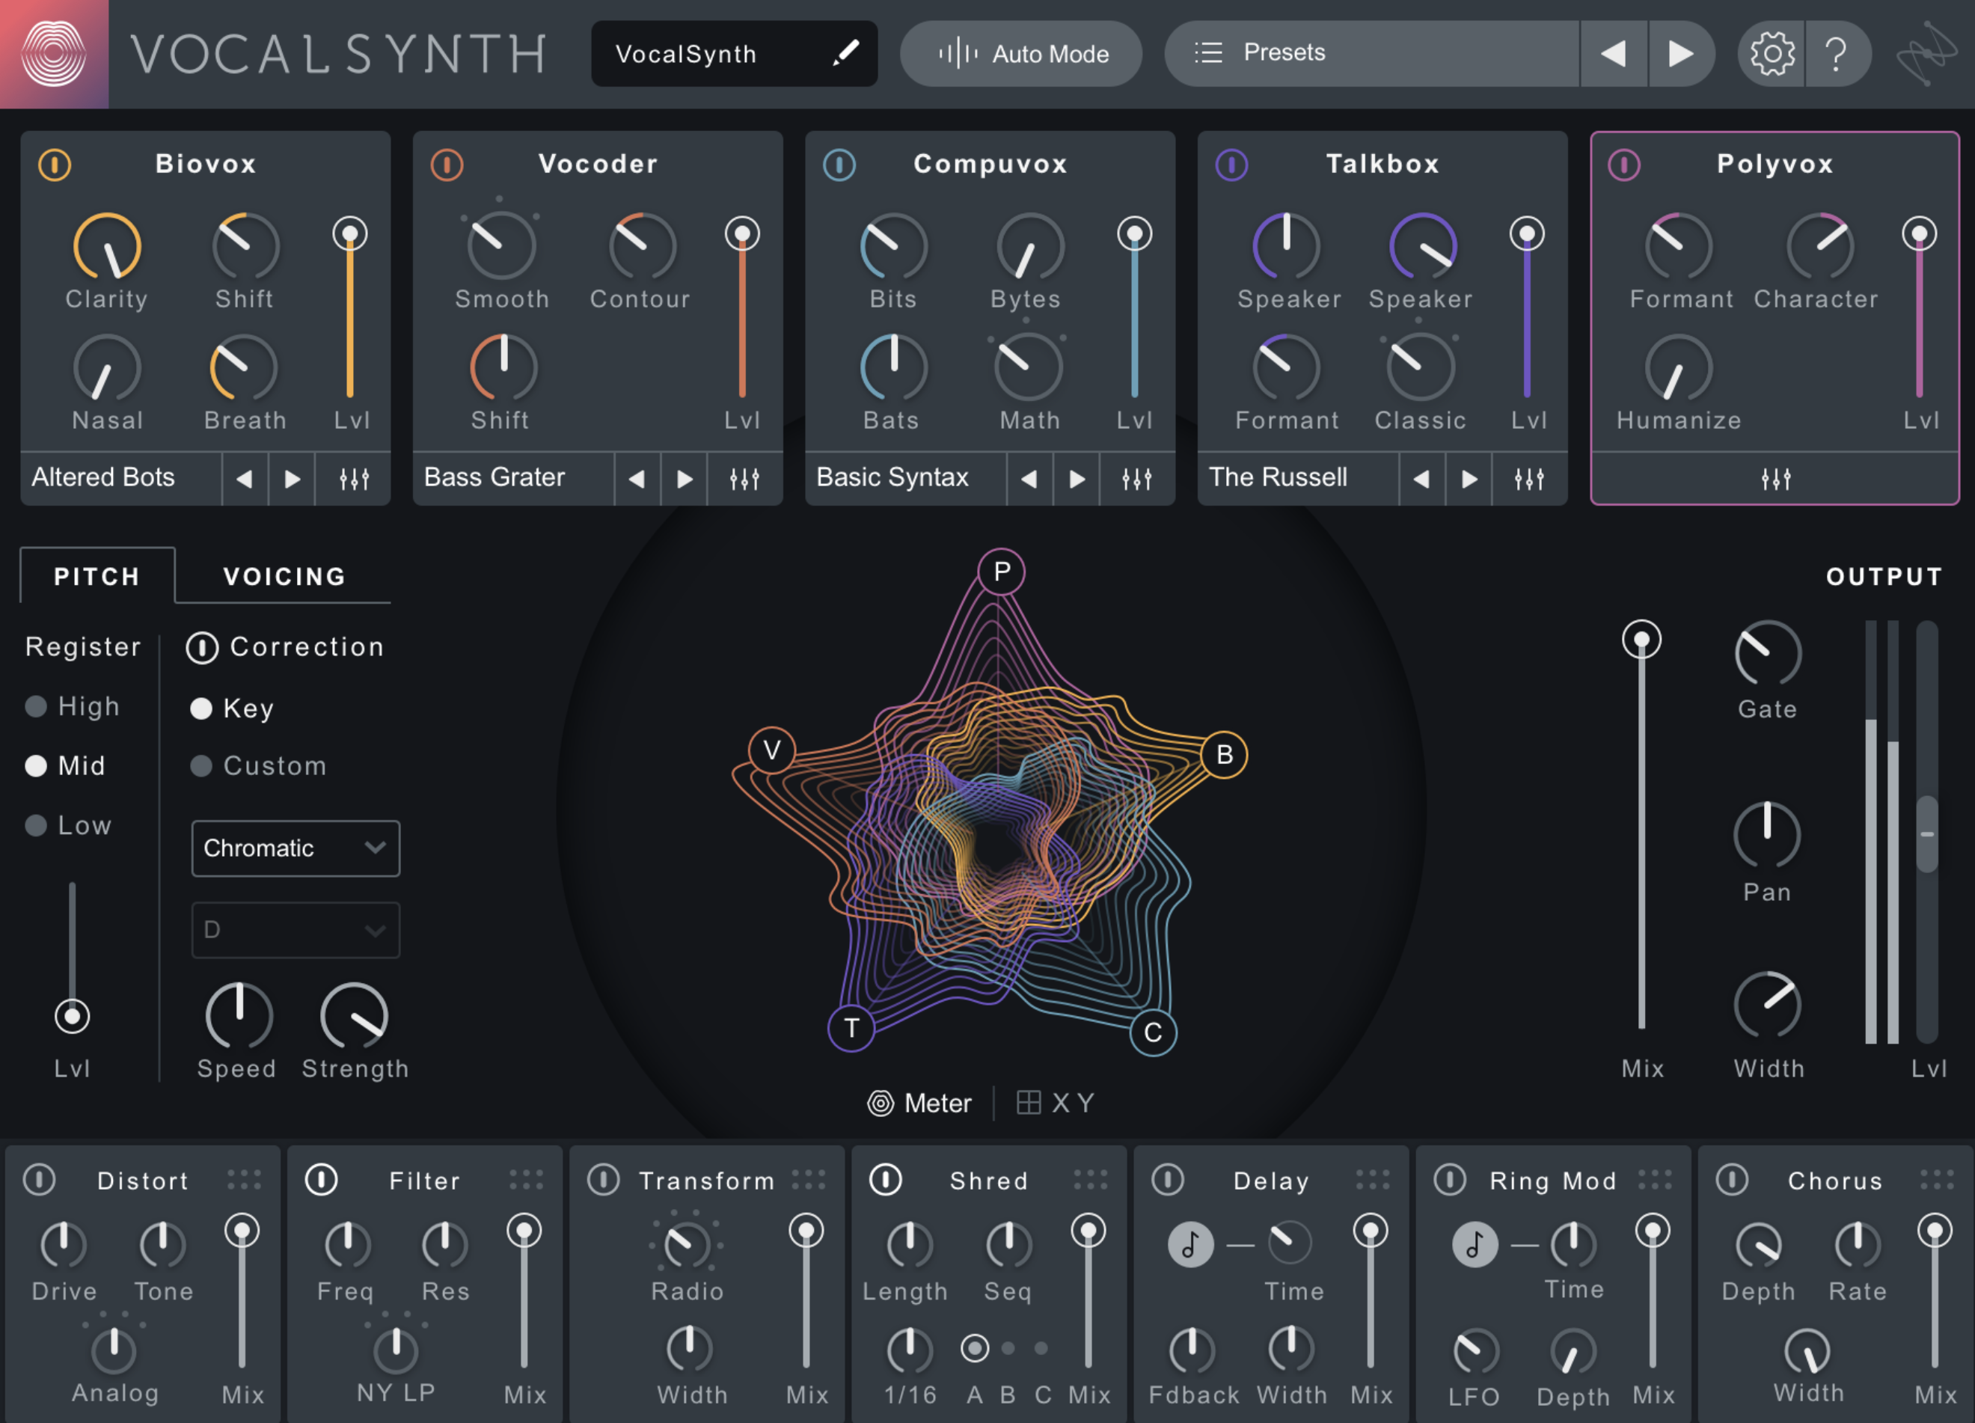This screenshot has height=1423, width=1975.
Task: Load the next Talkbox preset arrow
Action: (x=1469, y=478)
